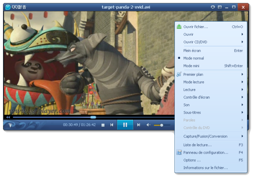Stop the video playback
Viewport: 254px width, 178px height.
click(x=103, y=125)
